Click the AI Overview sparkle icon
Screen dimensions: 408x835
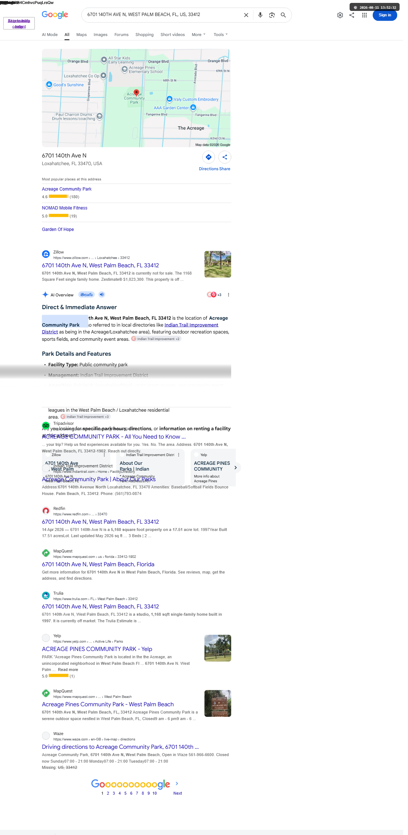tap(45, 295)
